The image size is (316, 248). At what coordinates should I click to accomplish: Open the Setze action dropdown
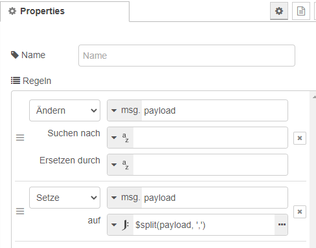[x=65, y=198]
